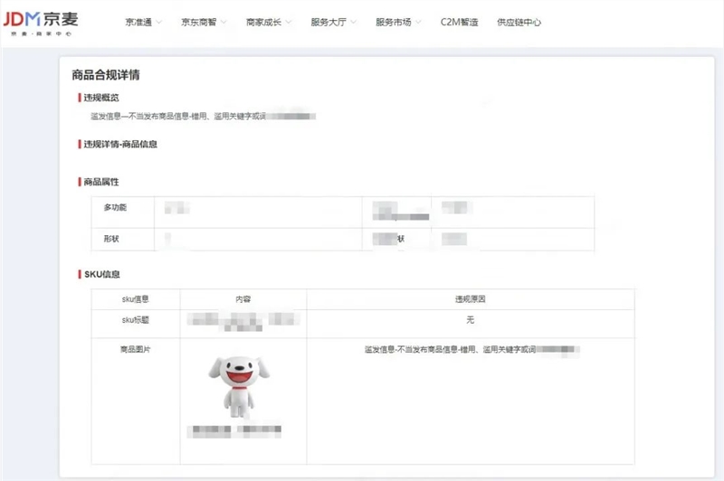The image size is (724, 481).
Task: Open the 服务大厅 menu
Action: pos(329,22)
